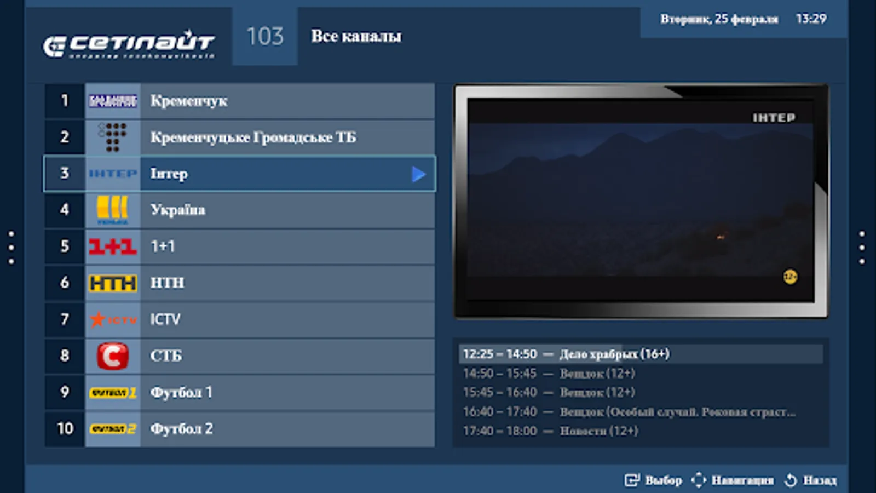876x493 pixels.
Task: Click the Україна channel logo
Action: pyautogui.click(x=113, y=210)
